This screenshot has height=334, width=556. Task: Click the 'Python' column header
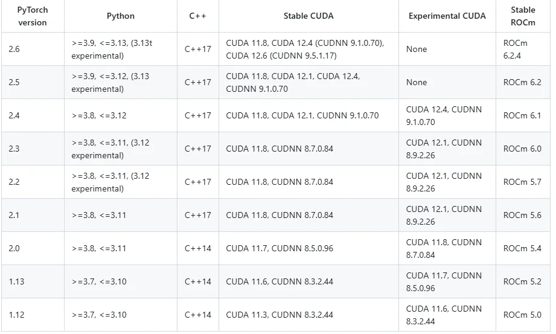pyautogui.click(x=121, y=16)
